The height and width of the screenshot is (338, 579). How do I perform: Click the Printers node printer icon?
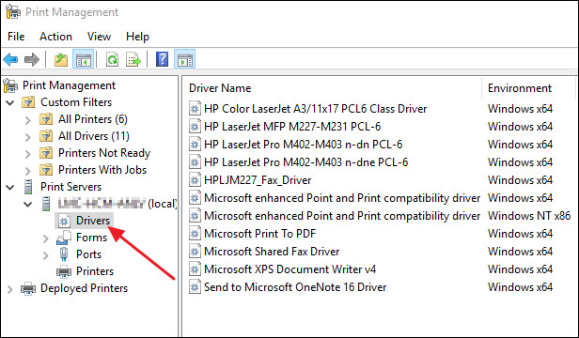pos(64,271)
